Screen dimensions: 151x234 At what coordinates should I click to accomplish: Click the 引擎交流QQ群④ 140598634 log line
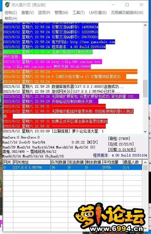pyautogui.click(x=51, y=27)
